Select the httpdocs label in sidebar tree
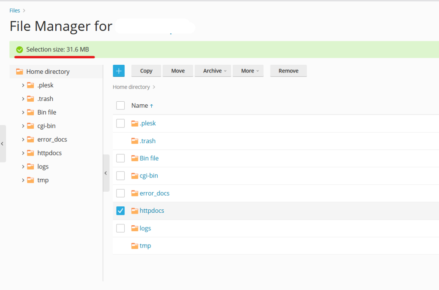 point(50,153)
